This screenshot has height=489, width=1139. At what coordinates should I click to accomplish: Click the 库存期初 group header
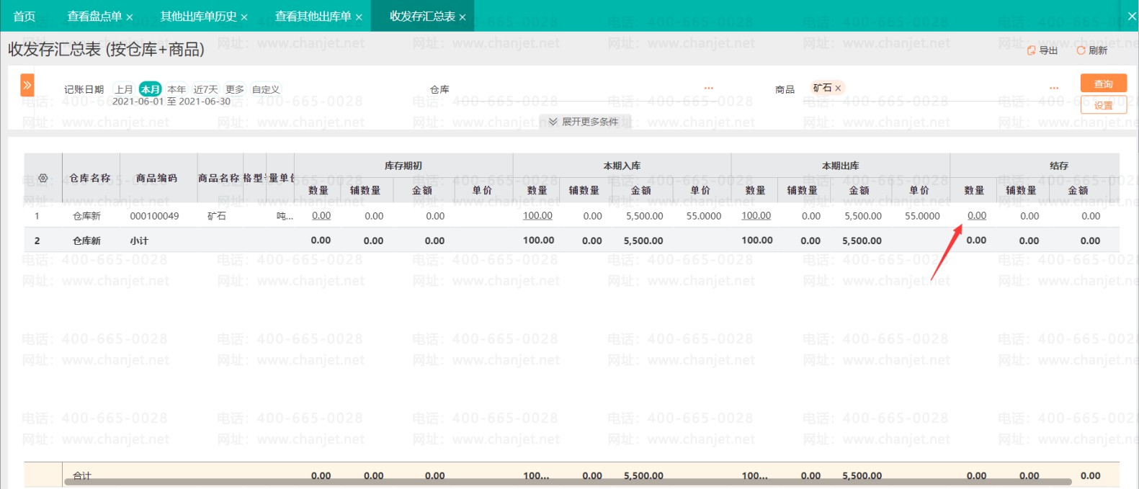[x=403, y=166]
